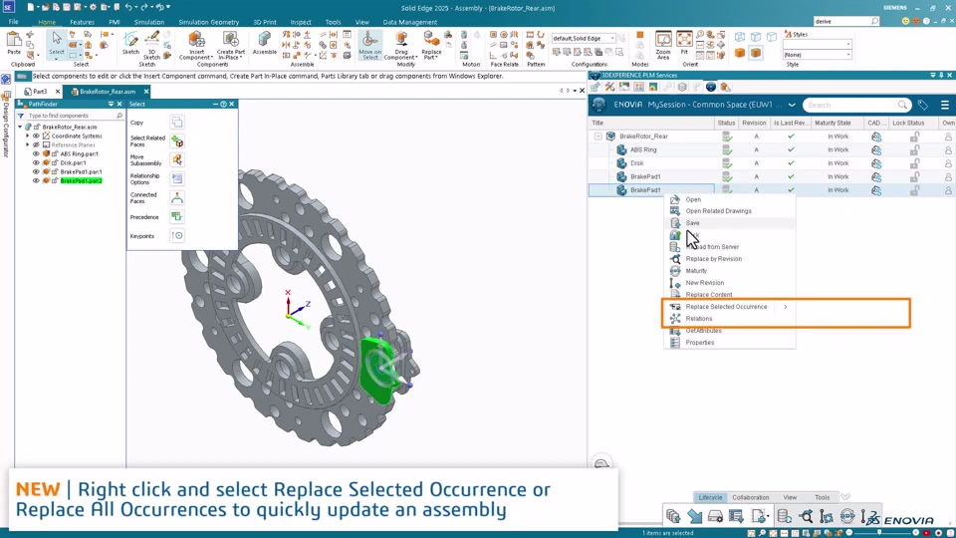956x538 pixels.
Task: Open the MySession Common Space dropdown
Action: [792, 105]
